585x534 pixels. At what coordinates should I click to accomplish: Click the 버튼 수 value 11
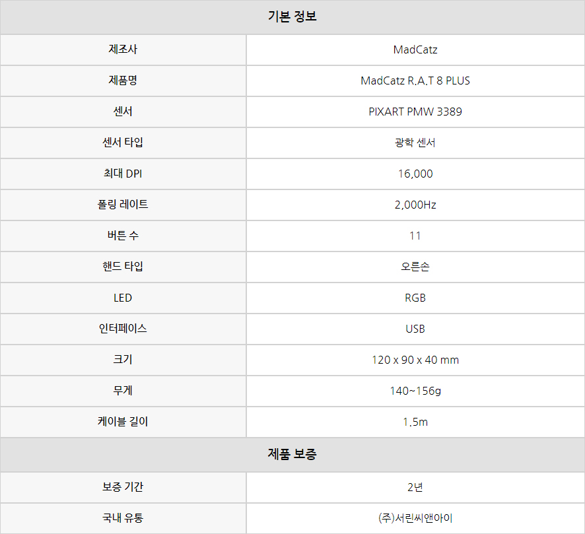click(415, 236)
